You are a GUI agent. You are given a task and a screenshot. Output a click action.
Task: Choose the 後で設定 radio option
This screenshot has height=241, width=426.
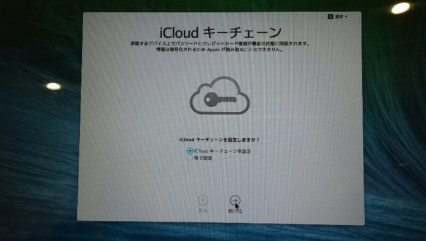190,158
